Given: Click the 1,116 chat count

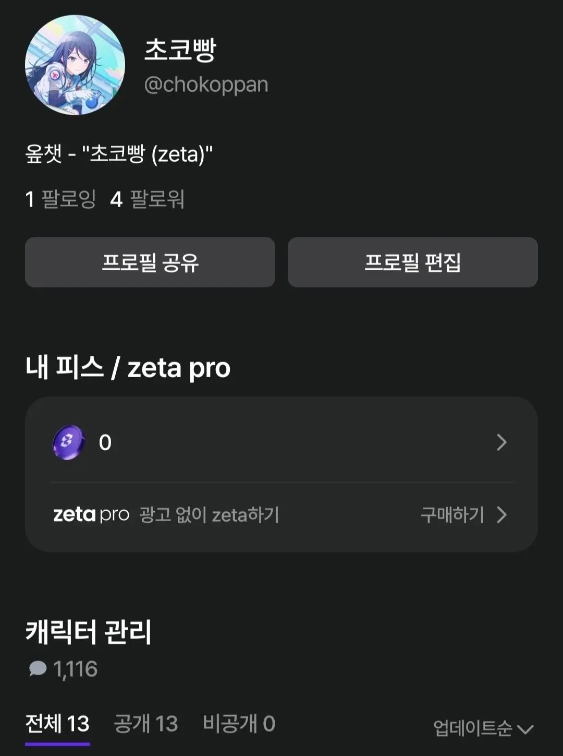Looking at the screenshot, I should pyautogui.click(x=76, y=669).
